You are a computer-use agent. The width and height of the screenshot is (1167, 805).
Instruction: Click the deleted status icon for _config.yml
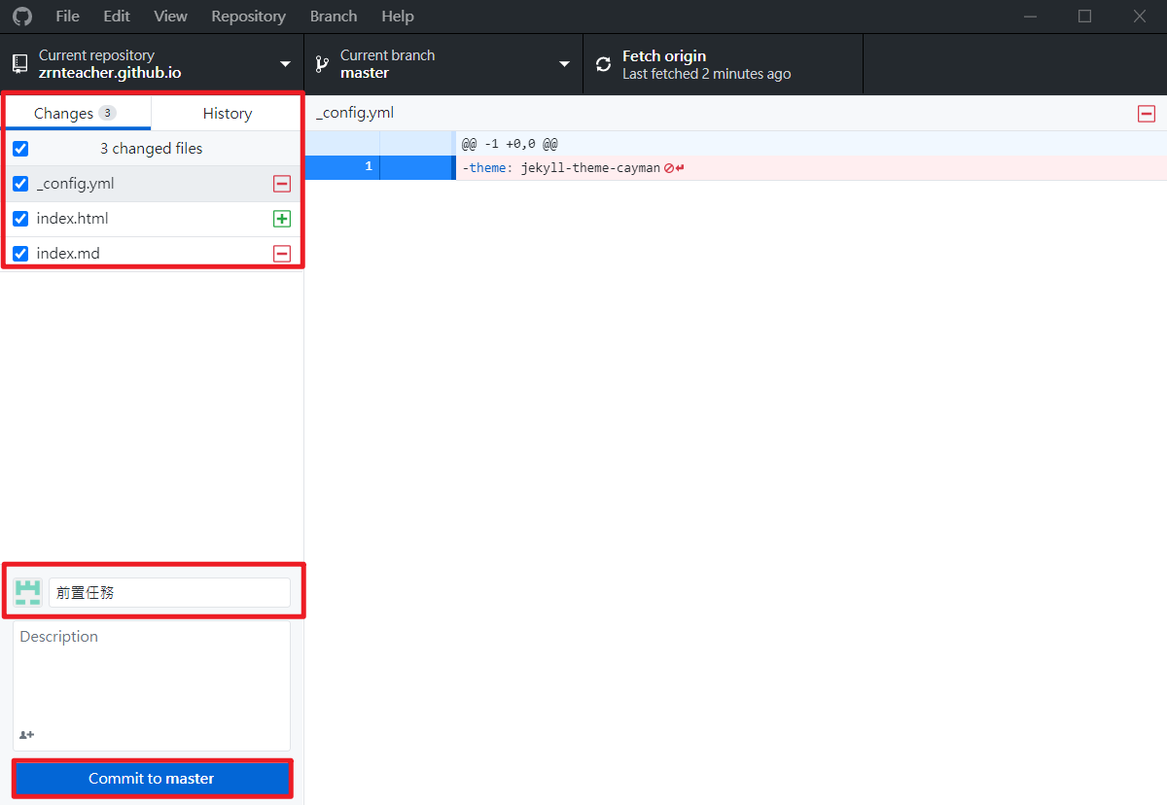[282, 184]
